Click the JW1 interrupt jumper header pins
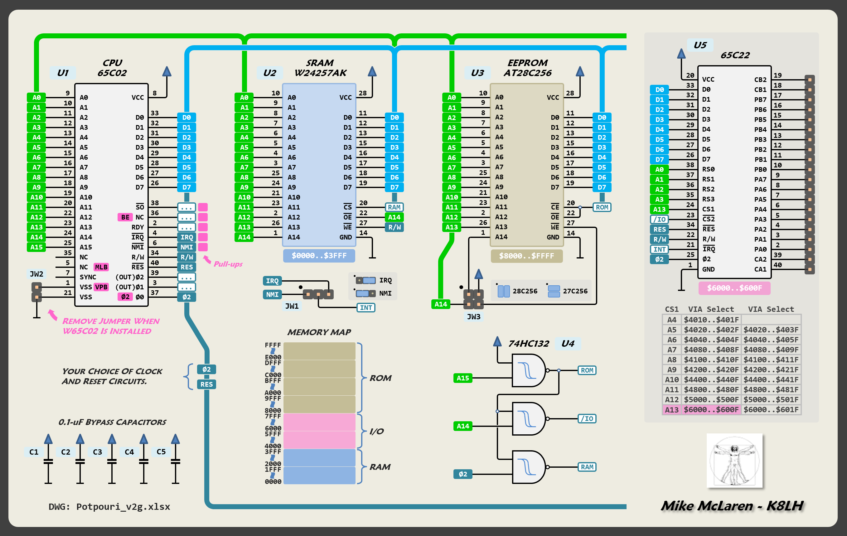 click(318, 294)
